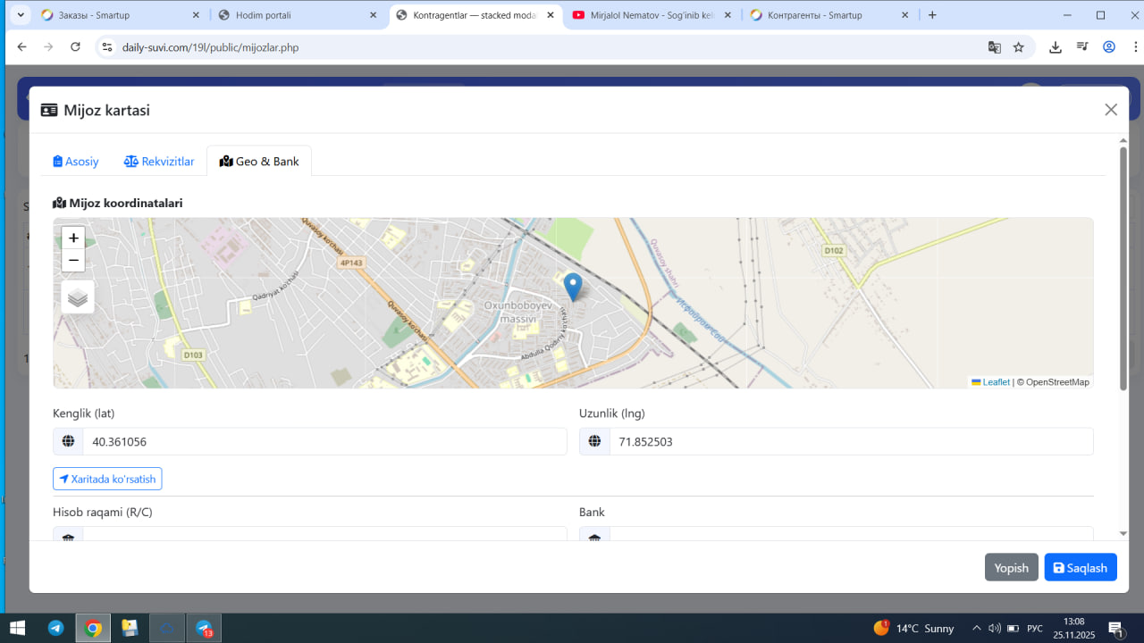Click the bank icon beside Hisob raqami
This screenshot has height=643, width=1144.
coord(68,538)
